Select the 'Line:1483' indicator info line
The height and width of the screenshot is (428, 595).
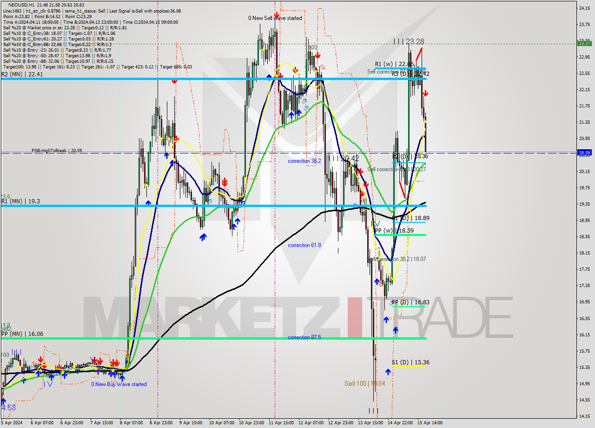pyautogui.click(x=92, y=11)
